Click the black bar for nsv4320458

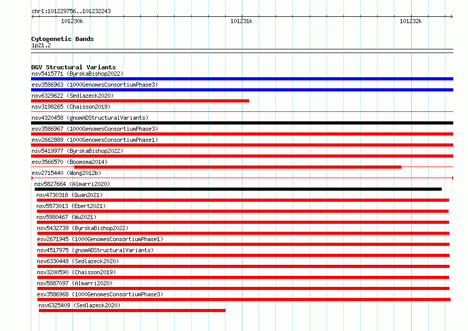(x=242, y=123)
